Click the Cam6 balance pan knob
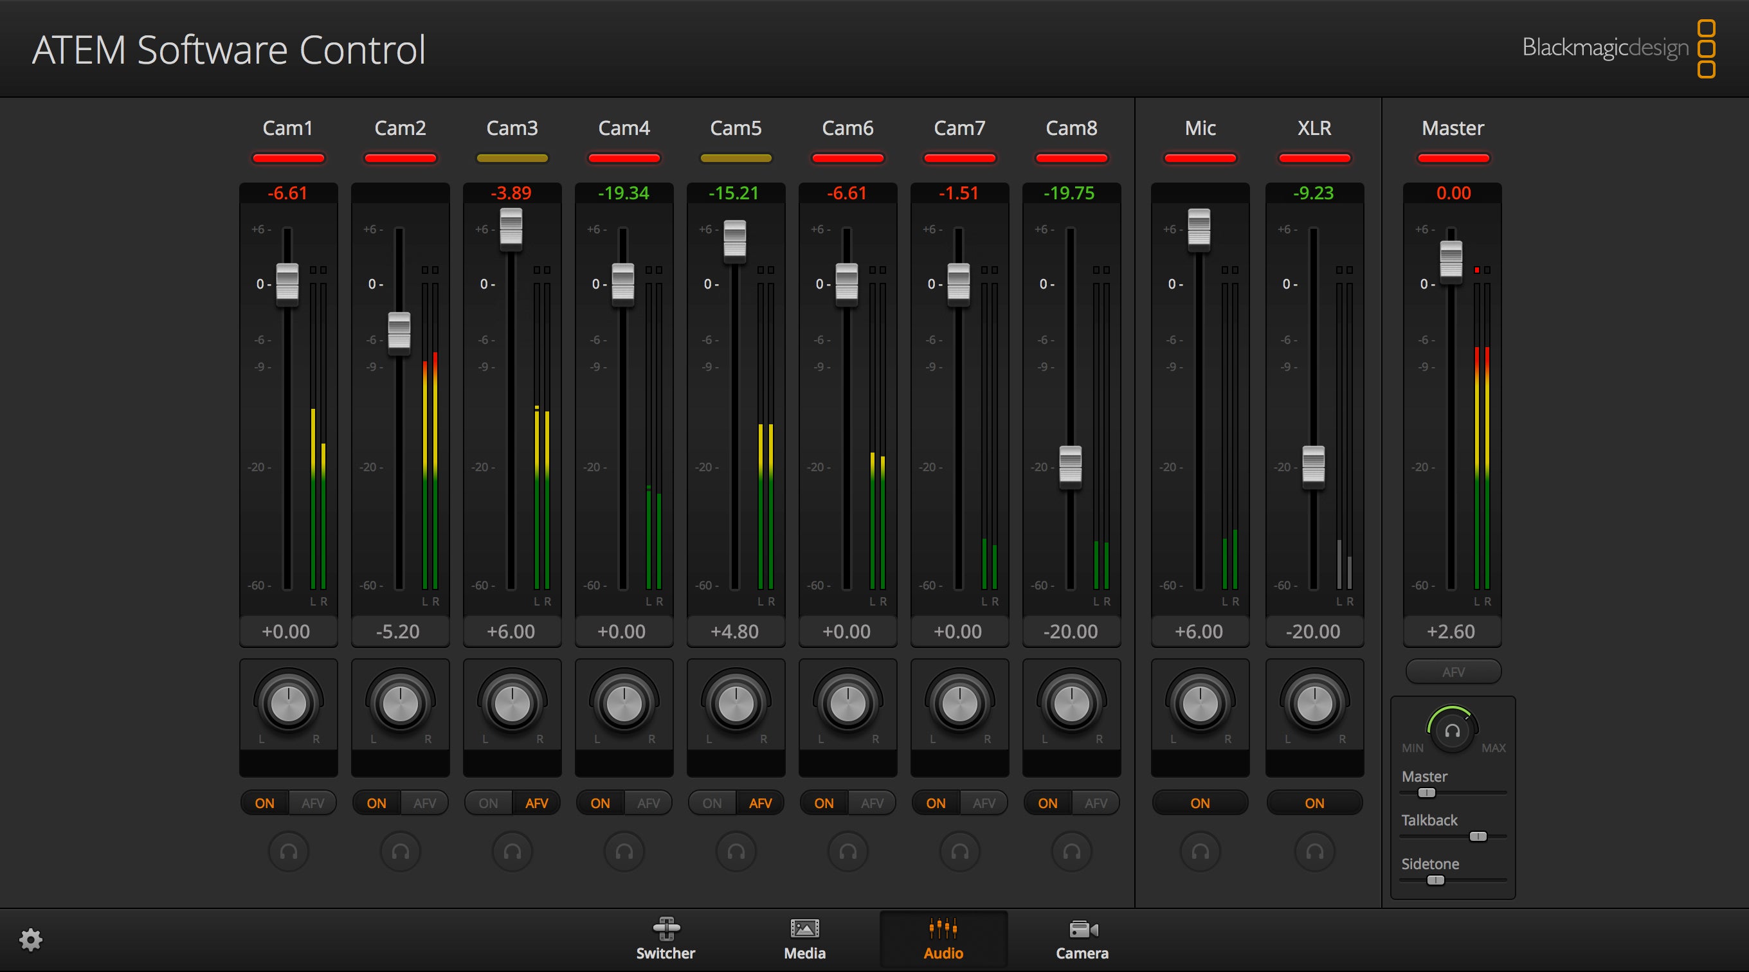 848,703
